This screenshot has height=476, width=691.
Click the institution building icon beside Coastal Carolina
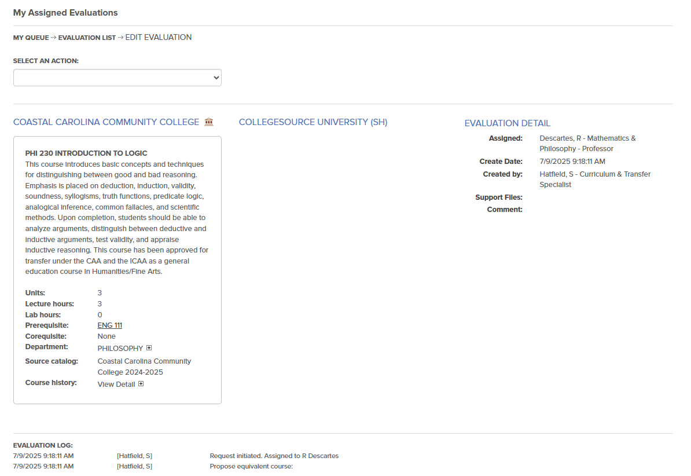(x=209, y=122)
